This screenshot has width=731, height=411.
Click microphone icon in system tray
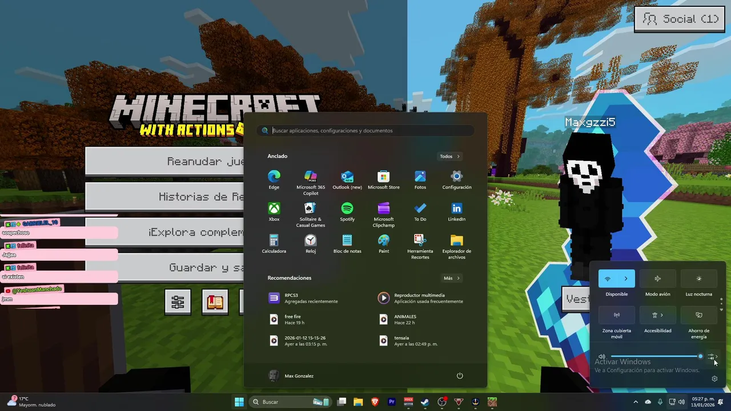[x=660, y=402]
